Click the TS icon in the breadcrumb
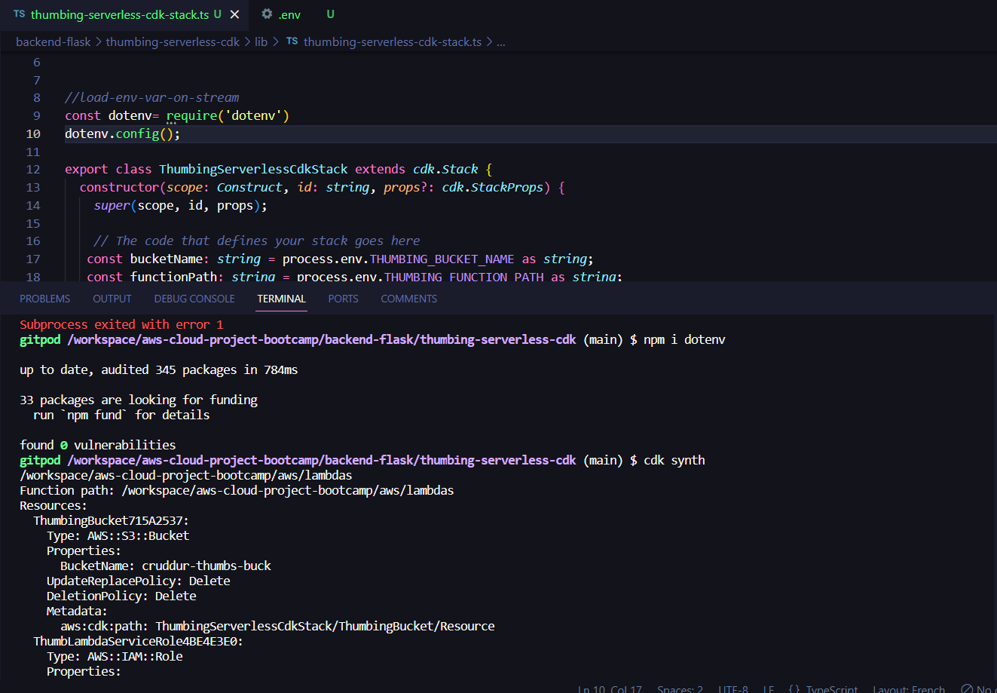This screenshot has height=693, width=997. point(292,42)
